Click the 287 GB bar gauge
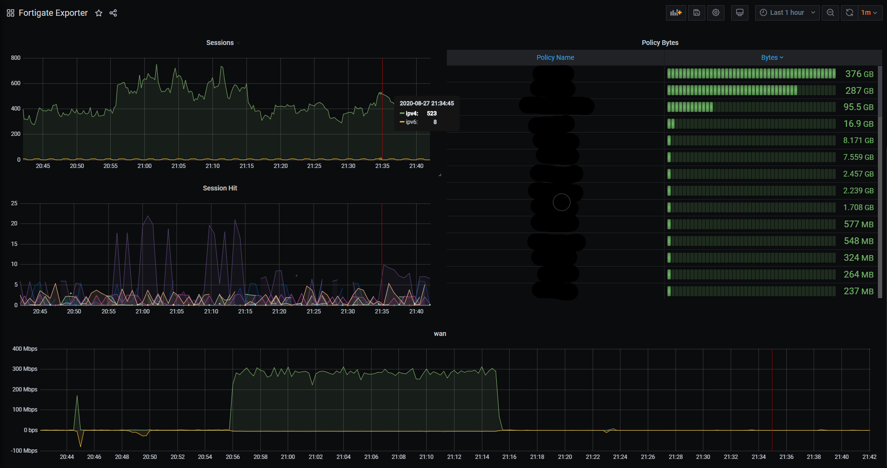The height and width of the screenshot is (468, 887). 751,90
